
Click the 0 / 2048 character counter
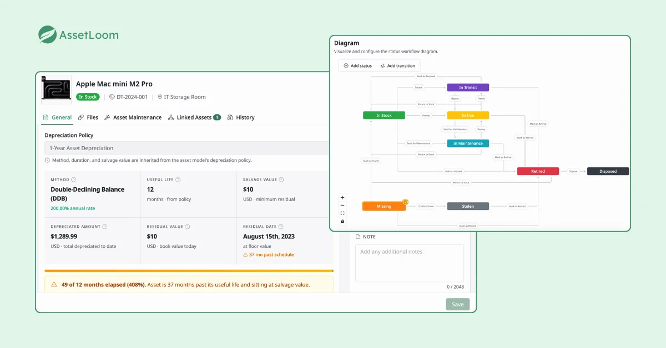pyautogui.click(x=455, y=287)
